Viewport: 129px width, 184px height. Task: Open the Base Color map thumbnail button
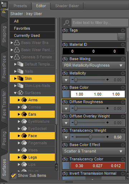66,94
